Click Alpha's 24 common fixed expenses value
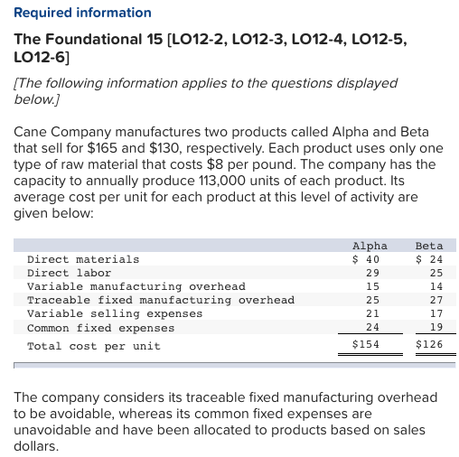Image resolution: width=459 pixels, height=457 pixels. click(x=372, y=327)
